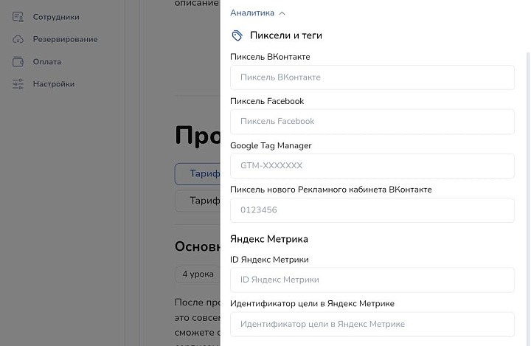The height and width of the screenshot is (346, 531).
Task: Open the Оплата menu item
Action: 47,62
